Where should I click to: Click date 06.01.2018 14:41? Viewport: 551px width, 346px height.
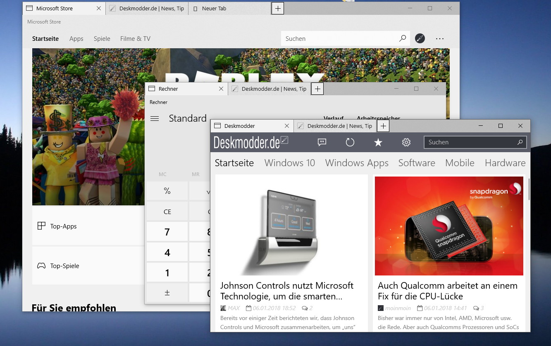point(445,308)
